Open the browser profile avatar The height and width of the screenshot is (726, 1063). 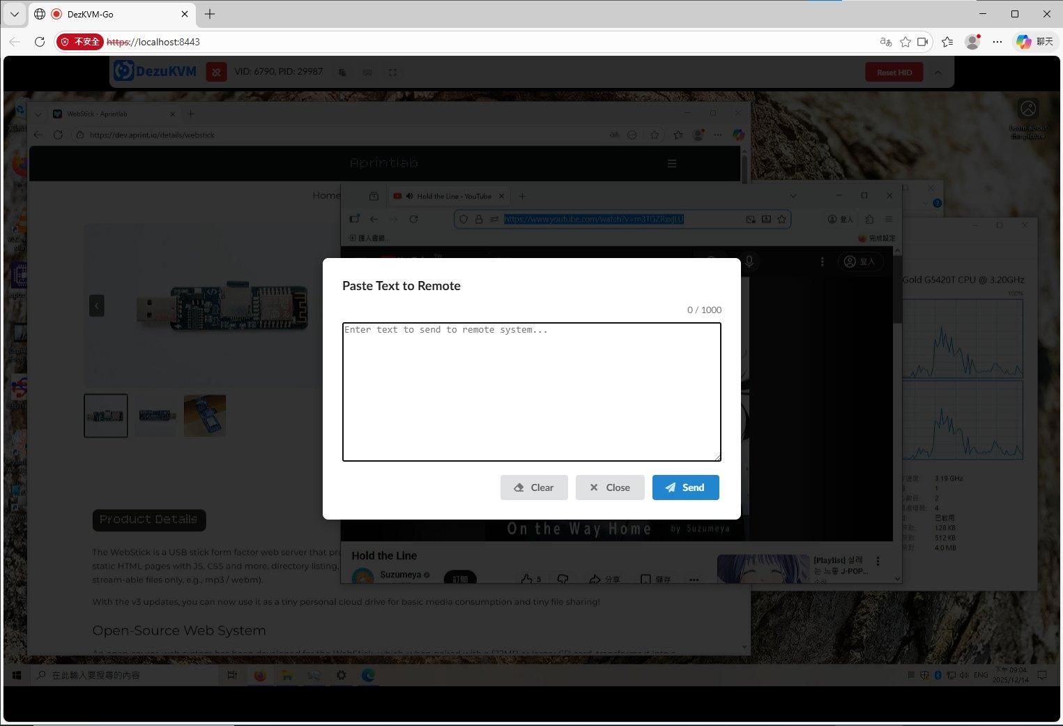(972, 42)
